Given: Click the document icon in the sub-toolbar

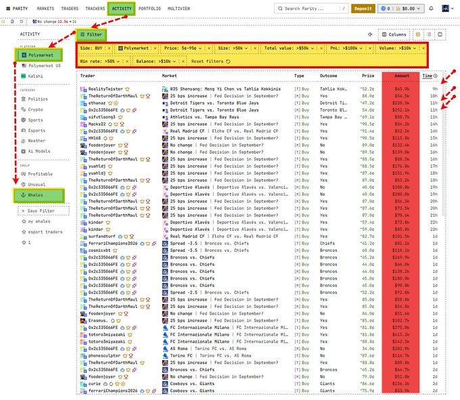Looking at the screenshot, I should 12,22.
